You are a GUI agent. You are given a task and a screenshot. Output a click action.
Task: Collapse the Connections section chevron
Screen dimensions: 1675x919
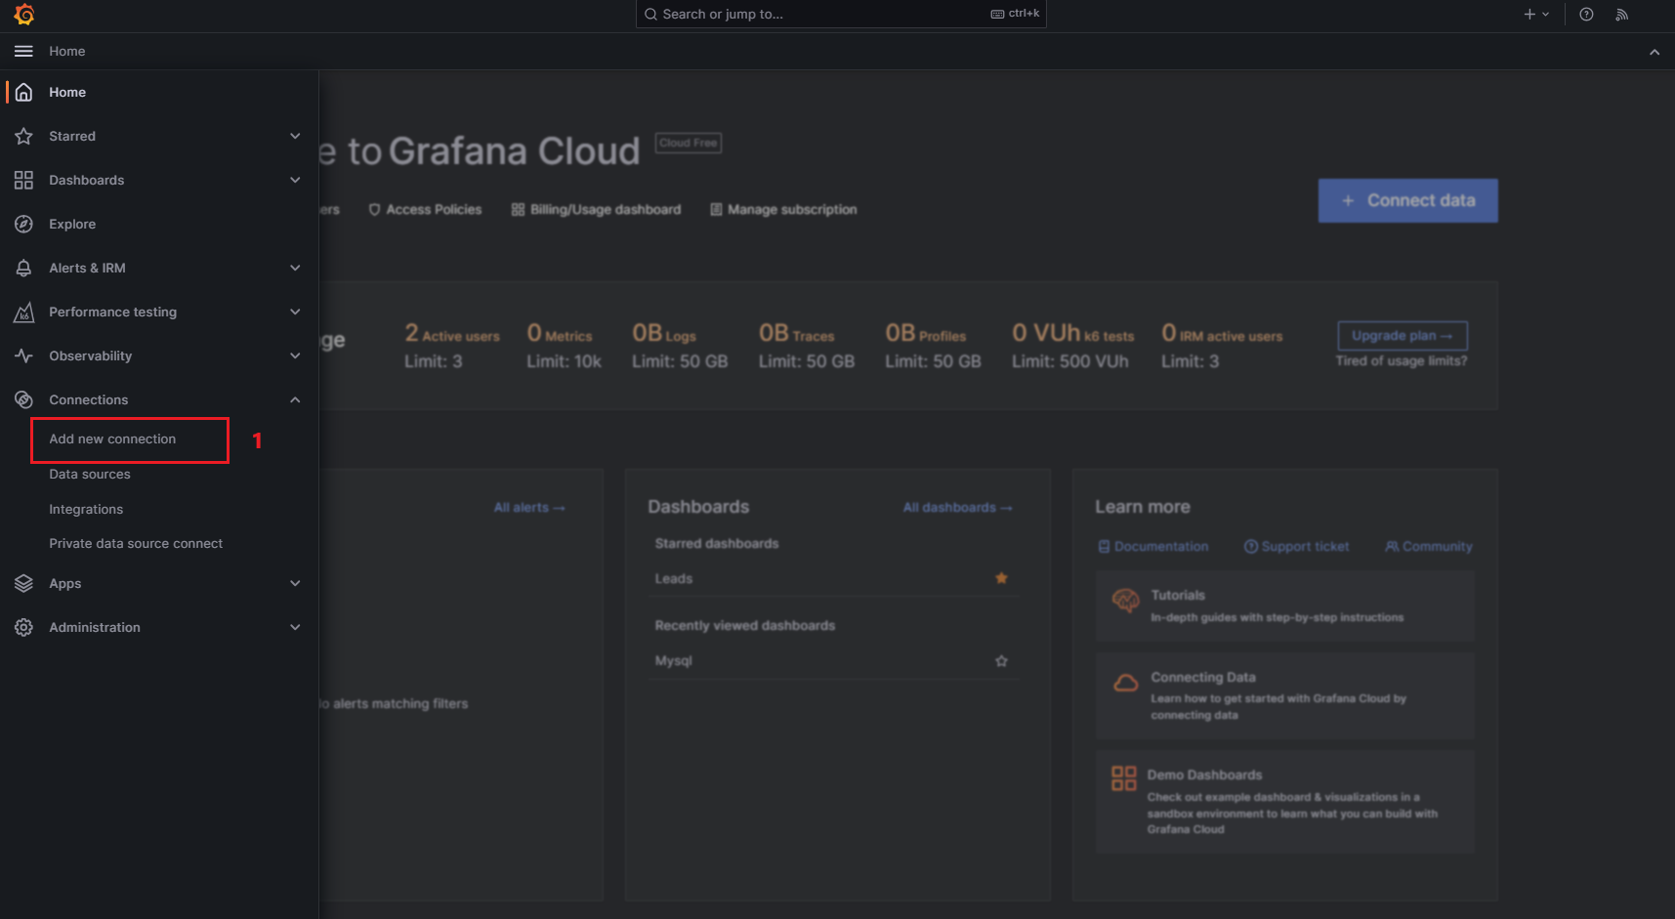295,399
